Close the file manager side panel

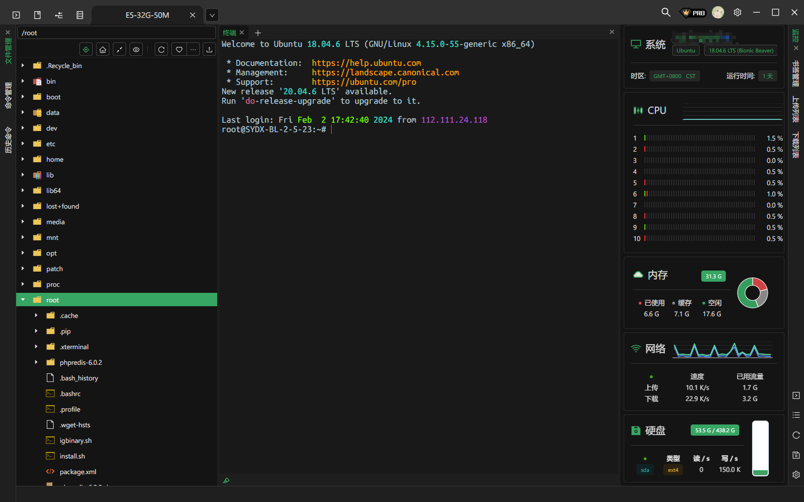coord(8,32)
